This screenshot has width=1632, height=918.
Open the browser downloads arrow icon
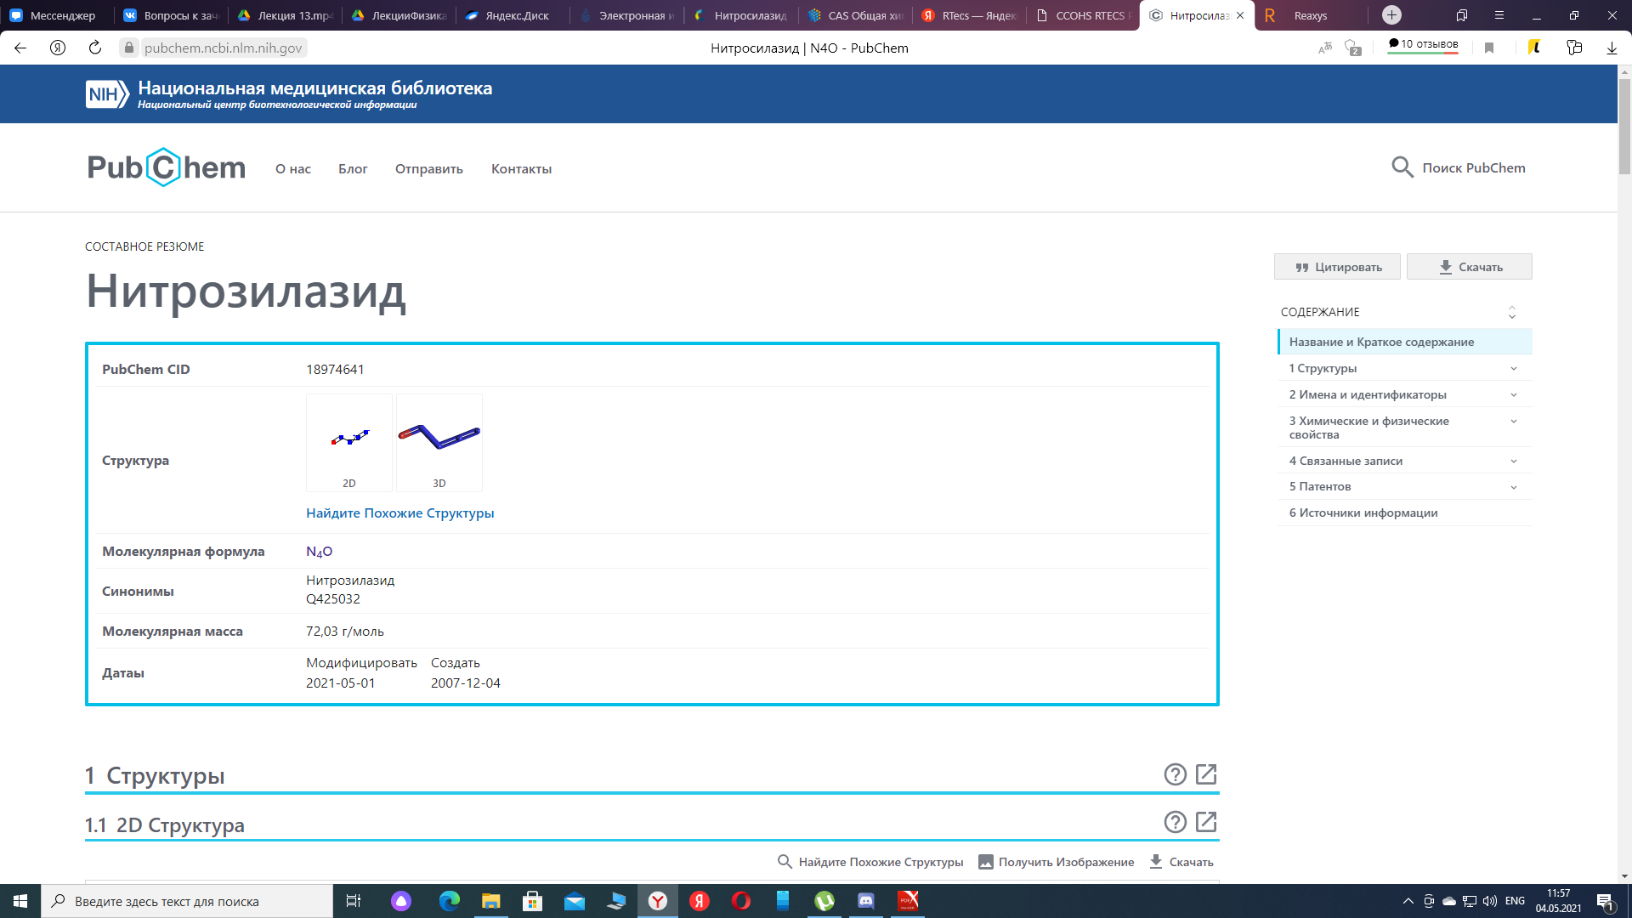1612,48
